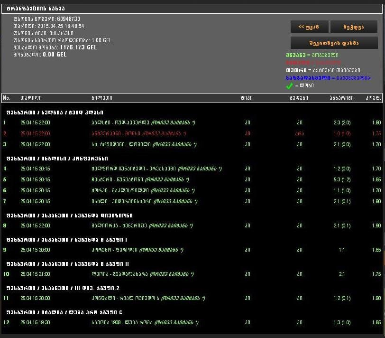
Task: Click the 1.90 odds in row 11
Action: point(376,299)
